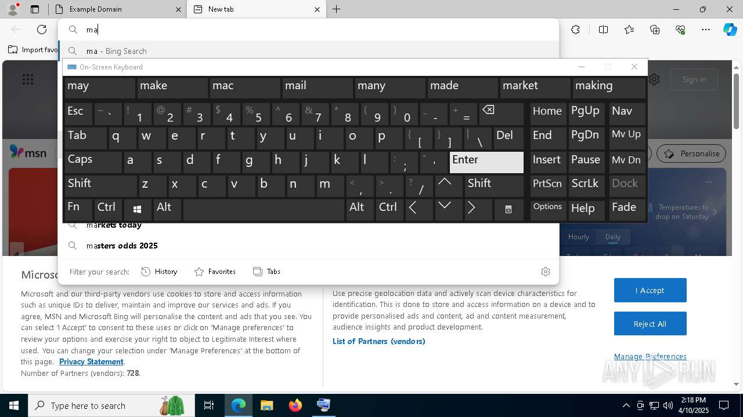Filter search by History
The width and height of the screenshot is (743, 417).
(x=159, y=272)
